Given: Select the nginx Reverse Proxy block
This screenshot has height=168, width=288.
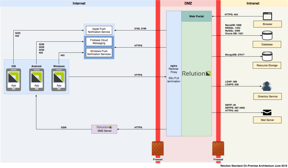Looking at the screenshot, I should click(174, 74).
